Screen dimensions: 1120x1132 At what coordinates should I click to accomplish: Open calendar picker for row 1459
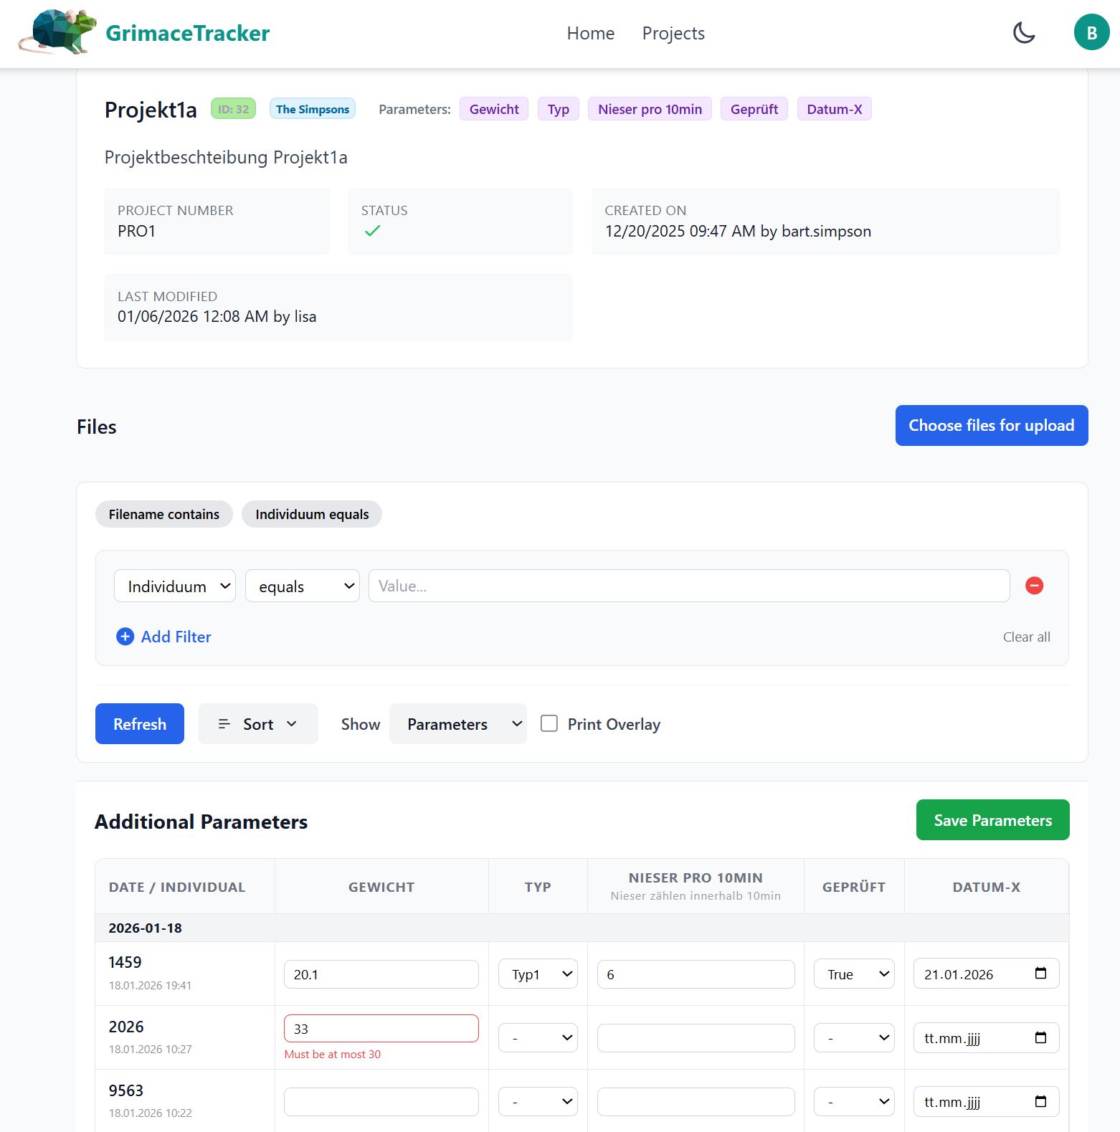tap(1040, 974)
